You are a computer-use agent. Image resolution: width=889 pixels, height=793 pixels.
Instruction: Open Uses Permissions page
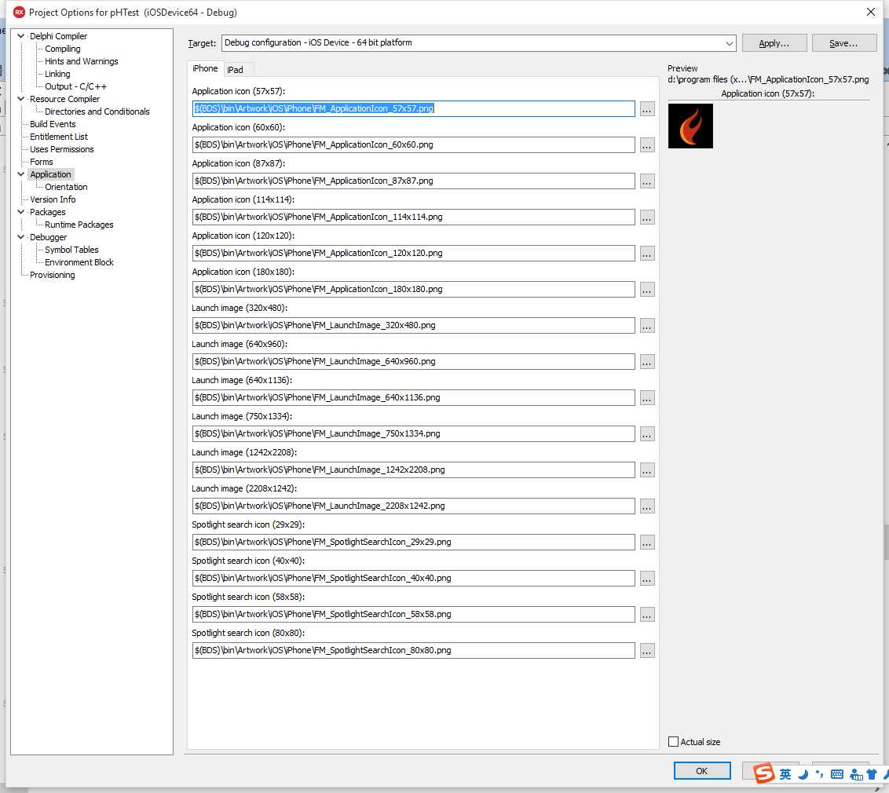(x=62, y=149)
